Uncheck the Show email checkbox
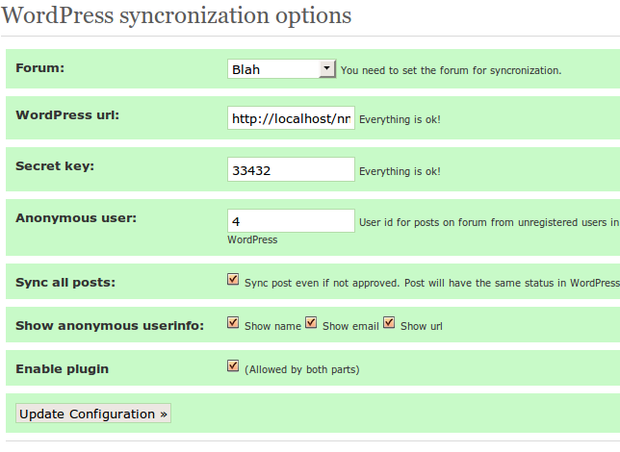Viewport: 620px width, 452px height. (311, 322)
